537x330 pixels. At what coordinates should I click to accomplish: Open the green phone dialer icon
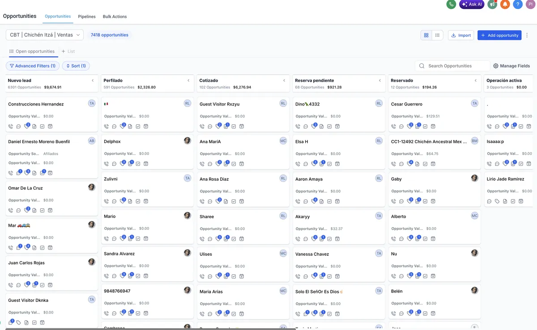[451, 4]
